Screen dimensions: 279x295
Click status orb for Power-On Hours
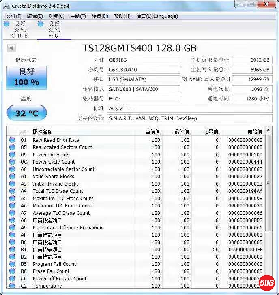12,155
